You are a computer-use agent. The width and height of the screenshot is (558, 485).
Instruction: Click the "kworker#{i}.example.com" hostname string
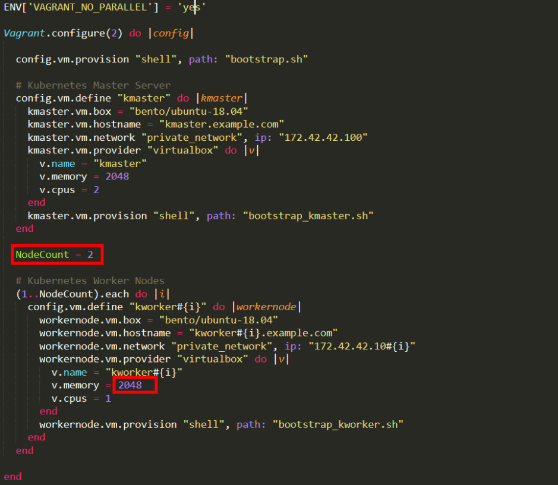click(x=263, y=333)
